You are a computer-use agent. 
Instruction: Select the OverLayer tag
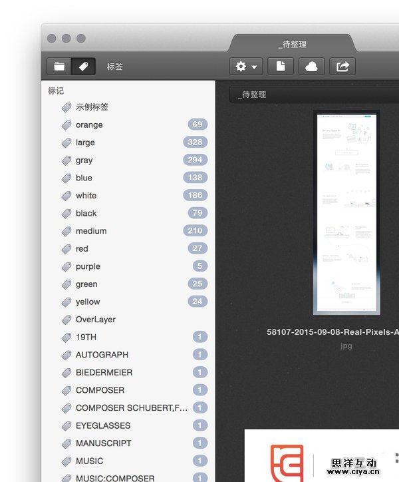tap(128, 320)
